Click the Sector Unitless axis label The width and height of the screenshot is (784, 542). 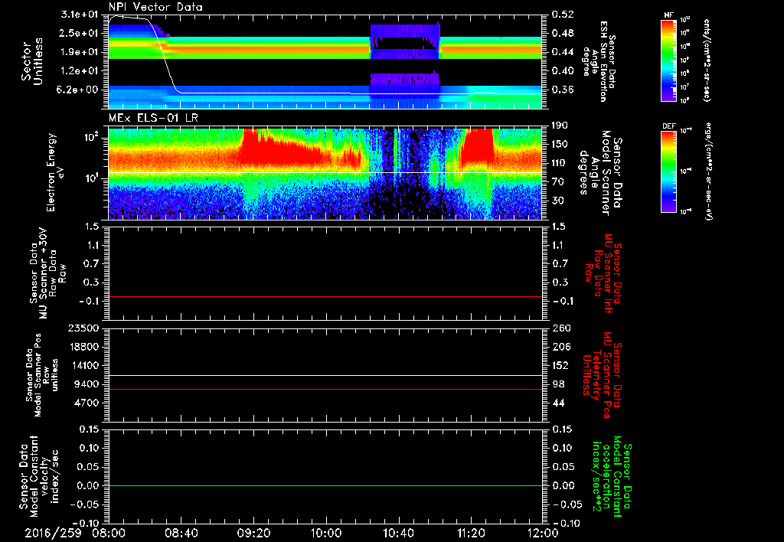coord(32,61)
